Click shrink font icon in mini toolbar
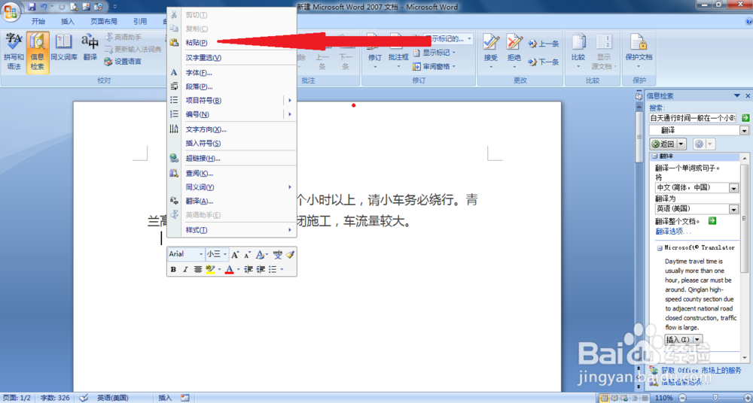 (247, 254)
